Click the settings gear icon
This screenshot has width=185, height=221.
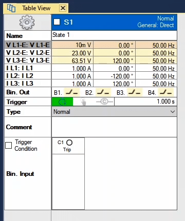click(27, 22)
